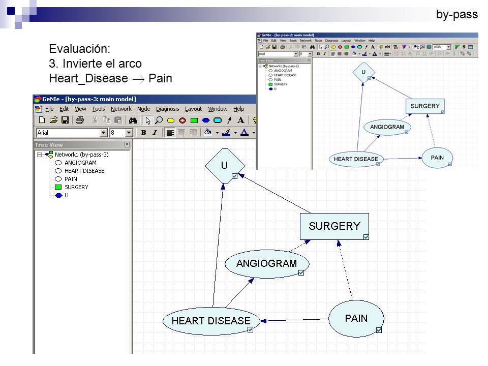Open Arial font dropdown in by-pass-2 window
488x366 pixels.
pos(296,54)
